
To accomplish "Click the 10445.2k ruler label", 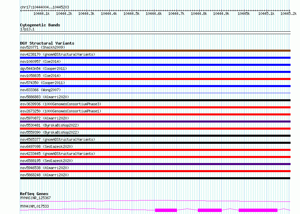I will click(289, 14).
